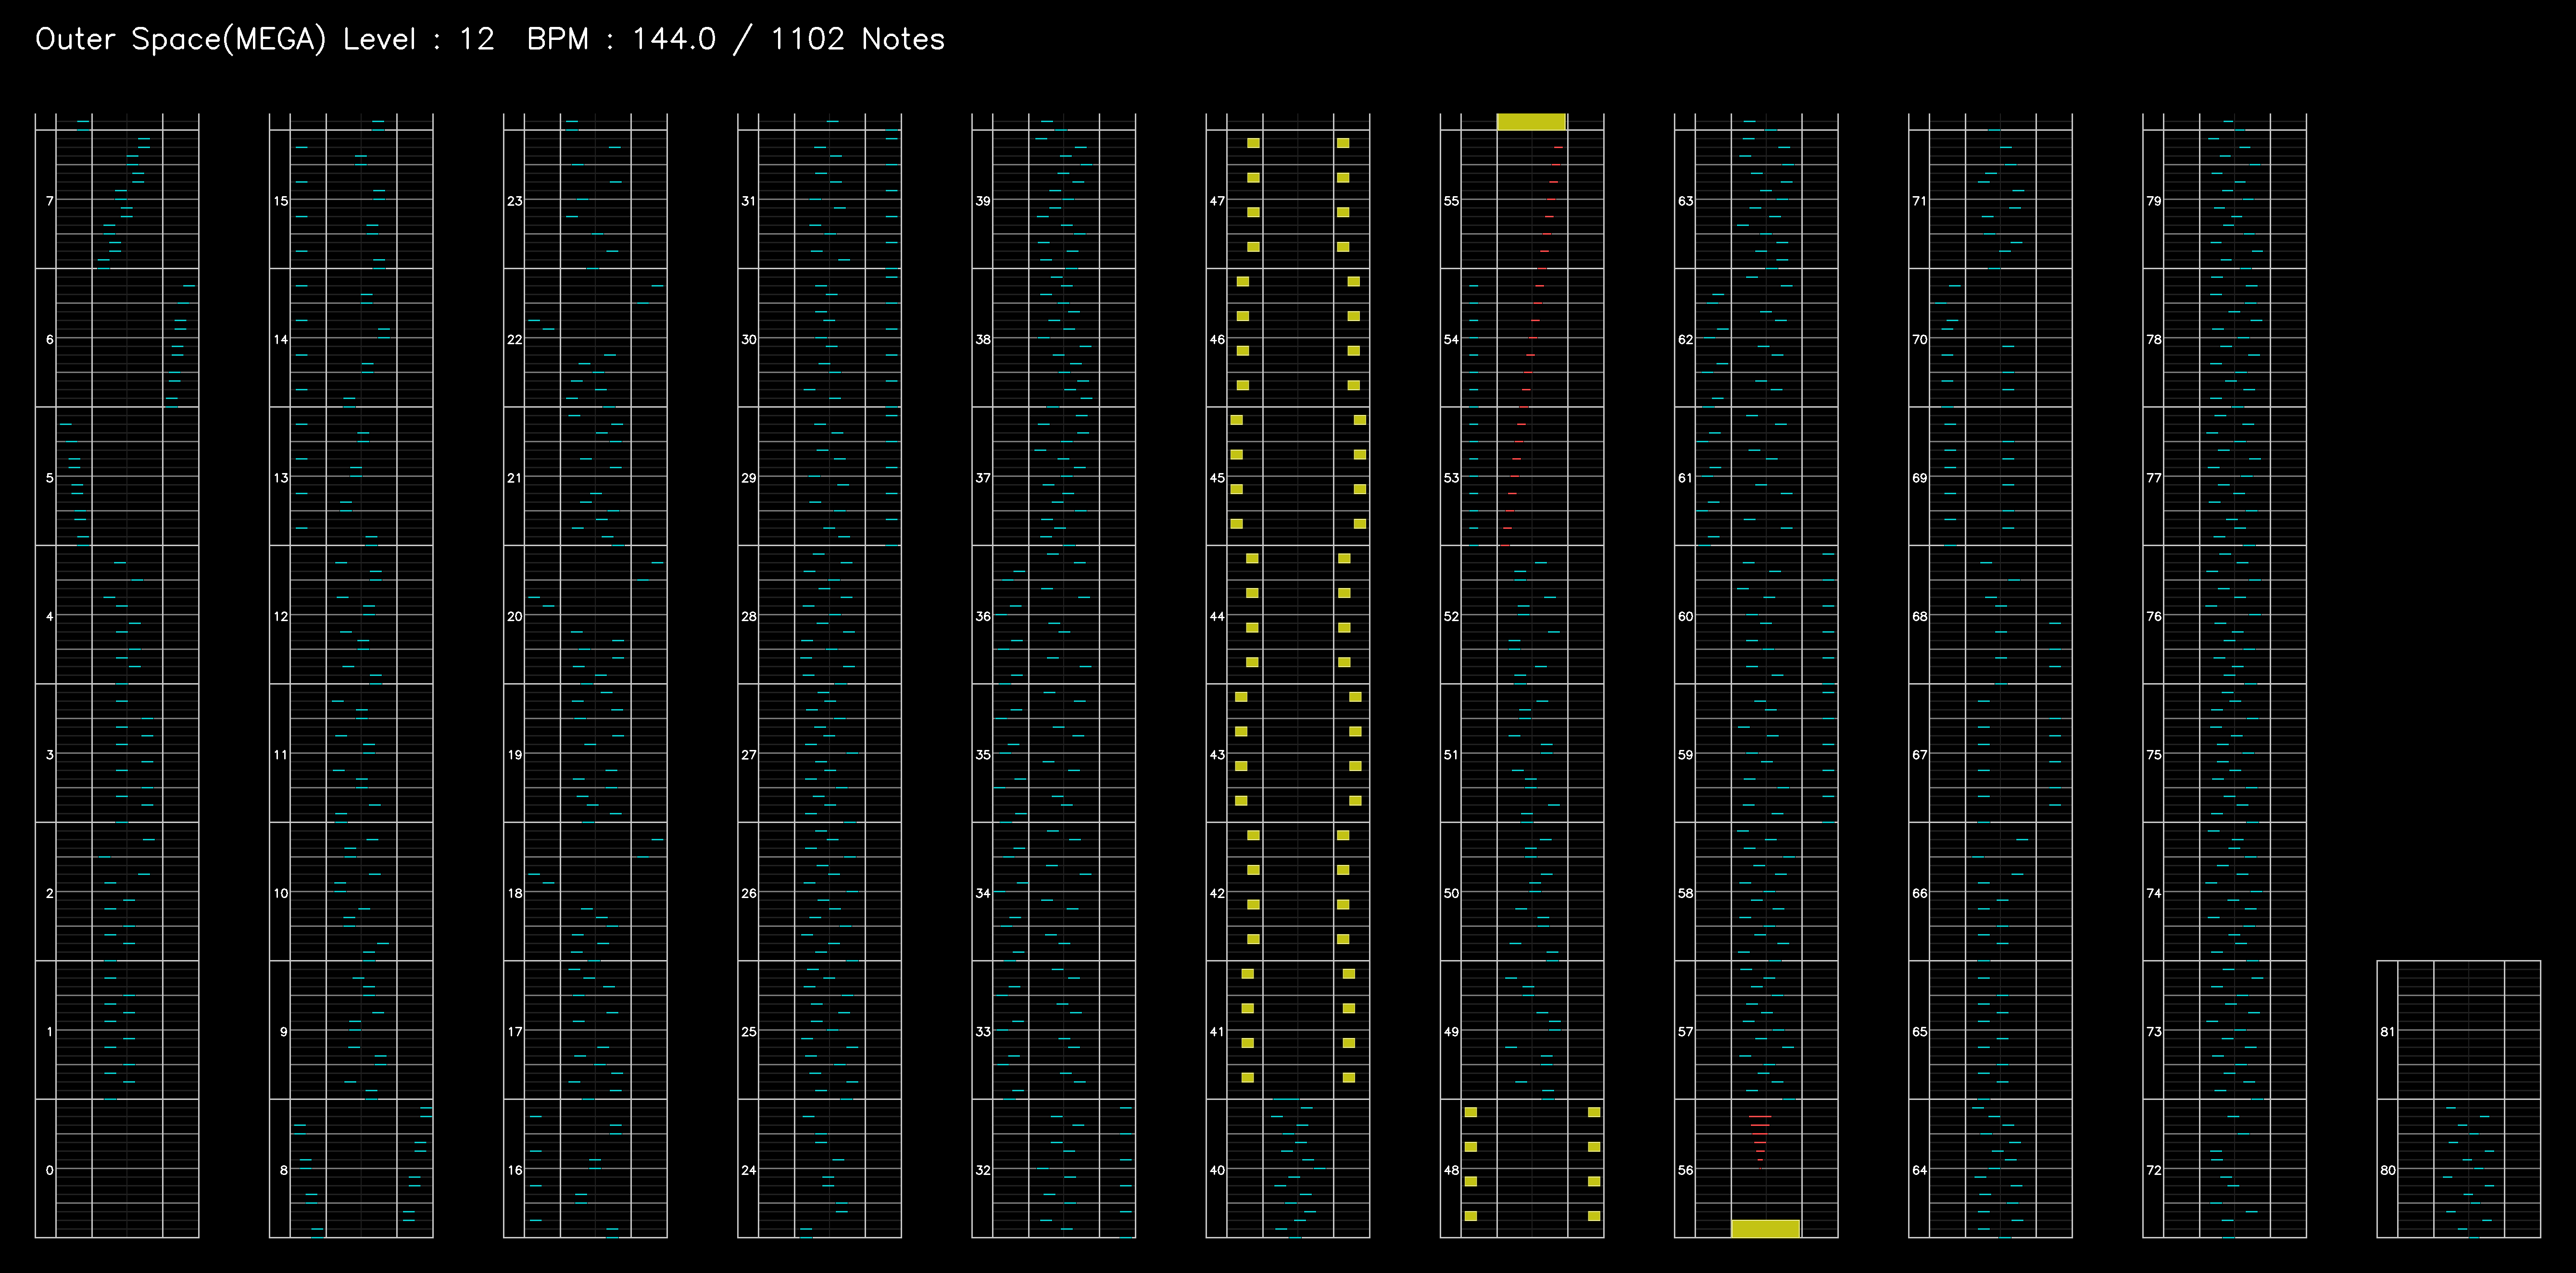The height and width of the screenshot is (1273, 2576).
Task: Click measure number label 0
Action: [x=50, y=1170]
